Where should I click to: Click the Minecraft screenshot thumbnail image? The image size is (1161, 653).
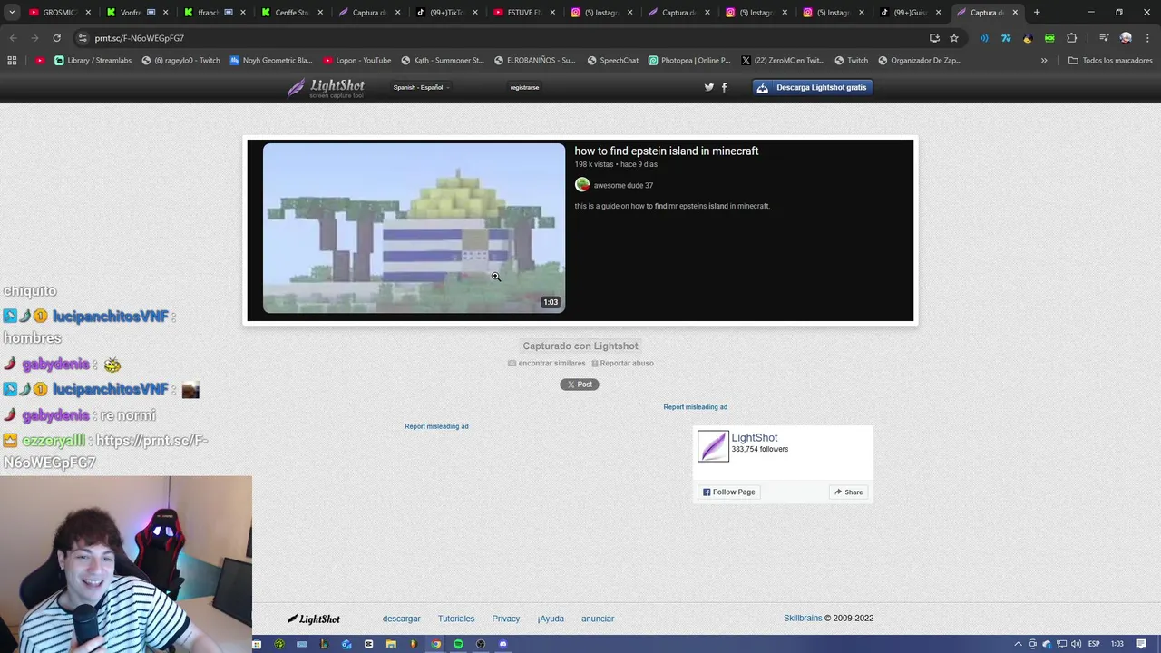click(414, 229)
